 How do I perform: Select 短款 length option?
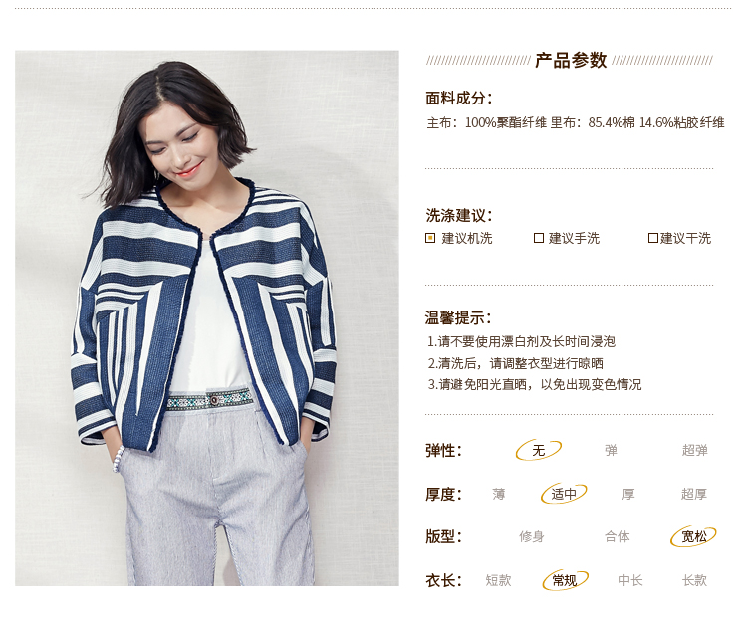[498, 580]
